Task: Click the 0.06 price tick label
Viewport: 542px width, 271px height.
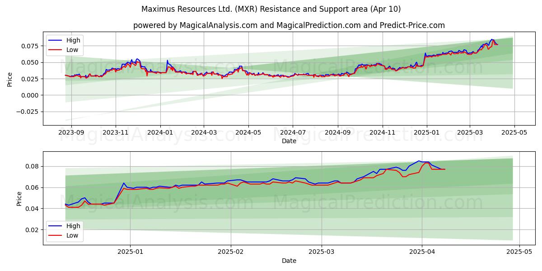Action: click(x=33, y=187)
